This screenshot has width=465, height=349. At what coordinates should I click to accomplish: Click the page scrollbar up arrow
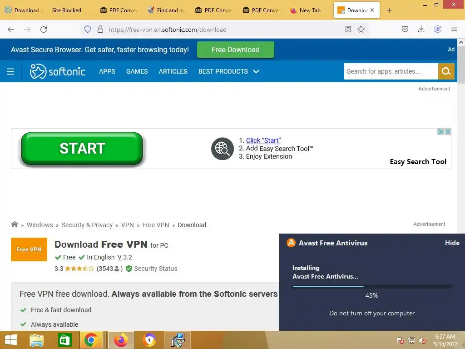click(x=461, y=42)
